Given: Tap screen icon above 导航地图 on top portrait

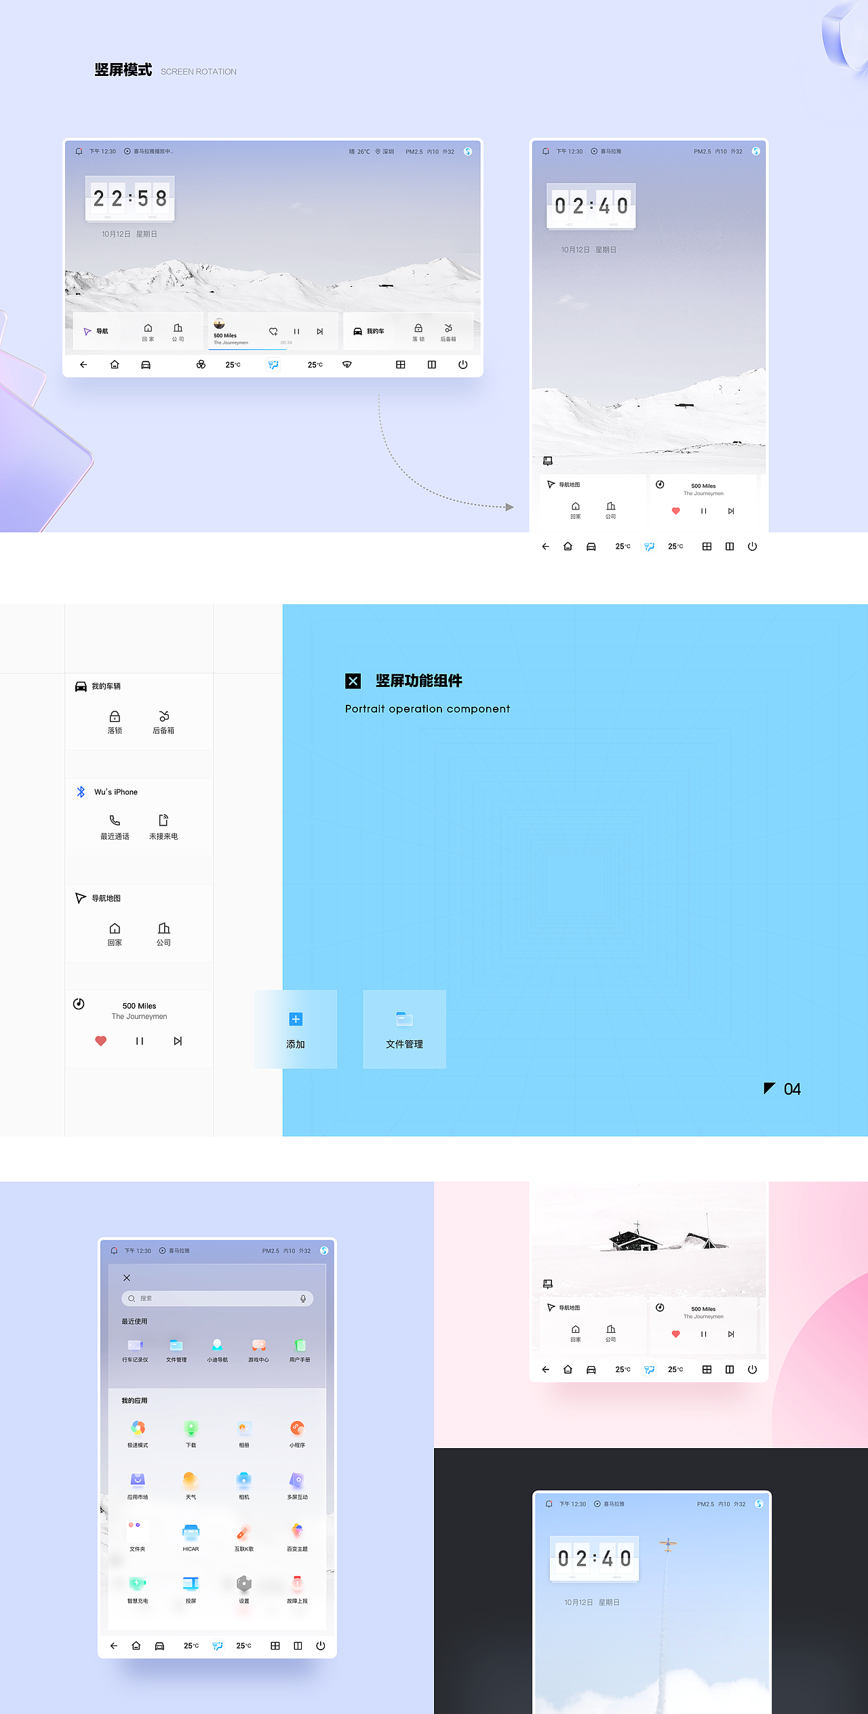Looking at the screenshot, I should (x=548, y=461).
